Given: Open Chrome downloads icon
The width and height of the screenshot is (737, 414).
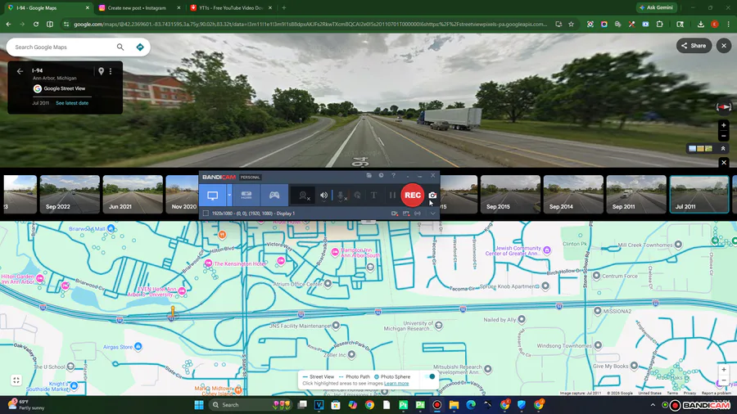Looking at the screenshot, I should [x=701, y=24].
